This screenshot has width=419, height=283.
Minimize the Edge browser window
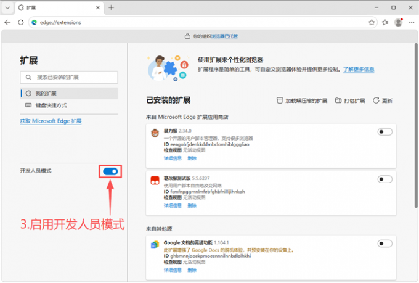pos(376,8)
